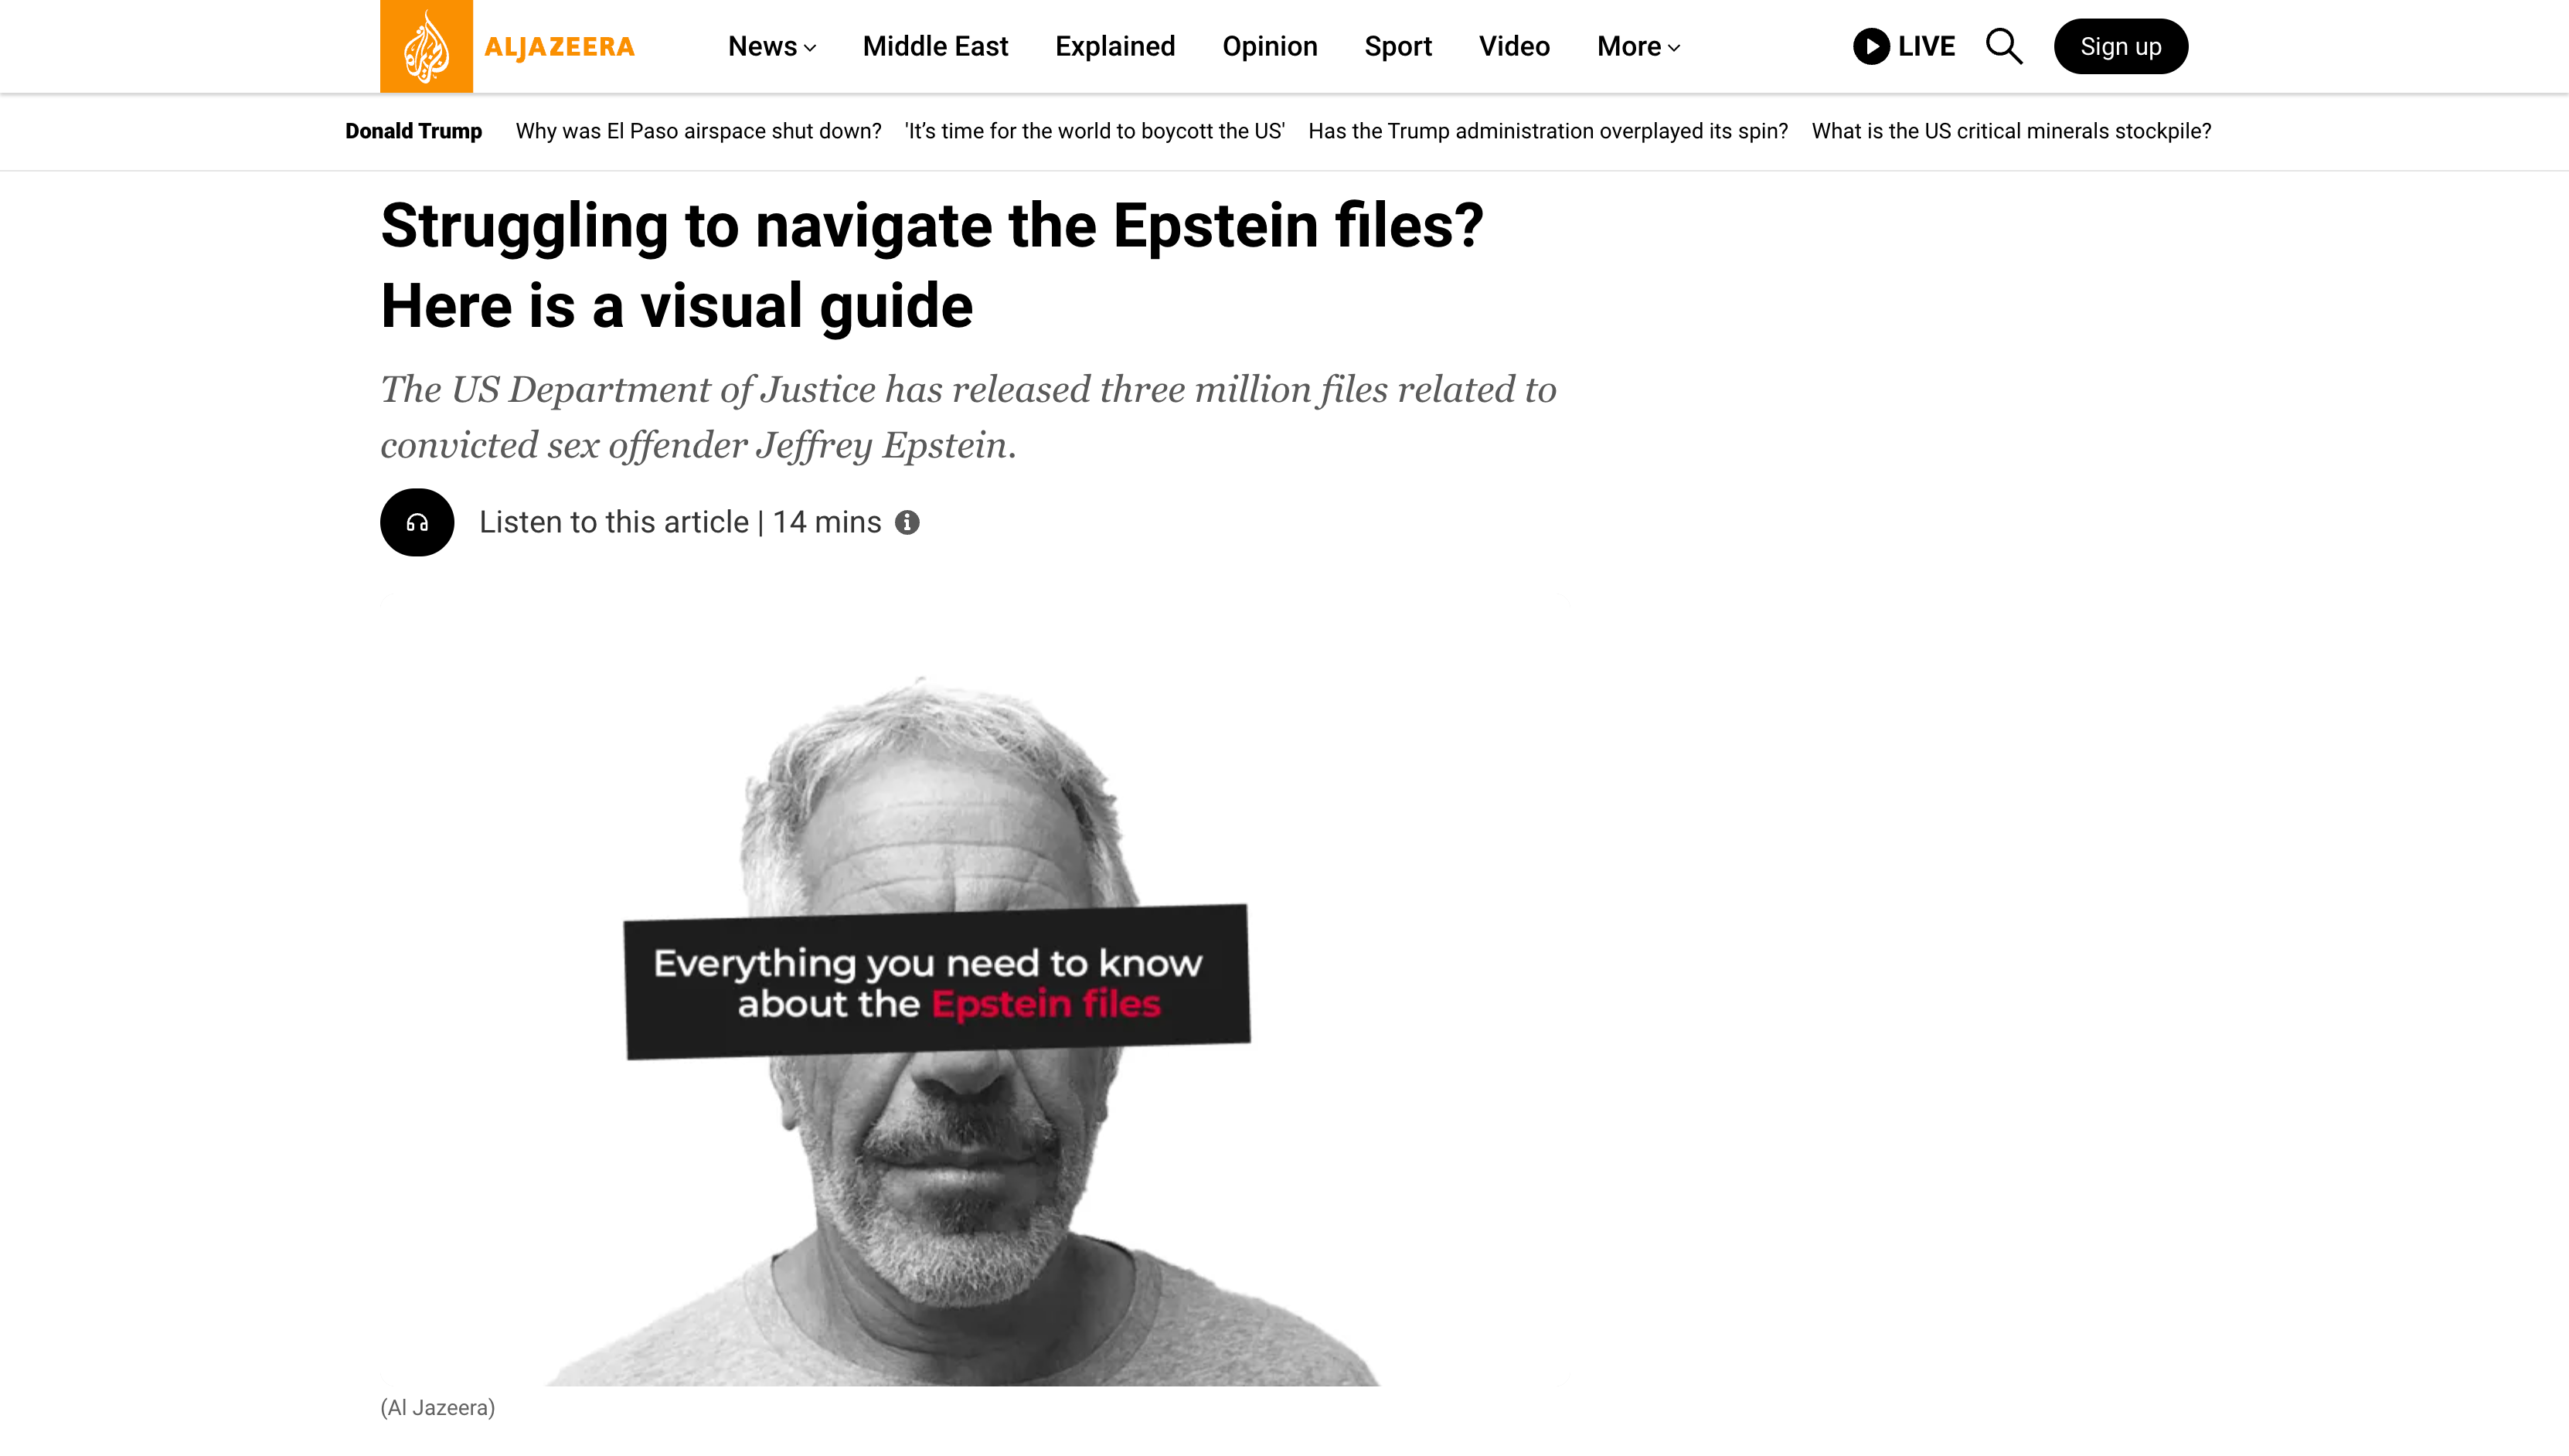
Task: Click the ALJAZEERA wordmark text
Action: (x=559, y=47)
